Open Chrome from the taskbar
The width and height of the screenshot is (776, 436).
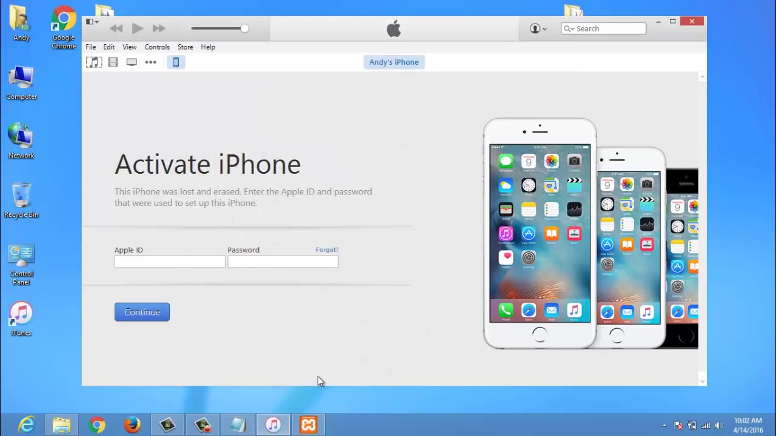tap(96, 425)
